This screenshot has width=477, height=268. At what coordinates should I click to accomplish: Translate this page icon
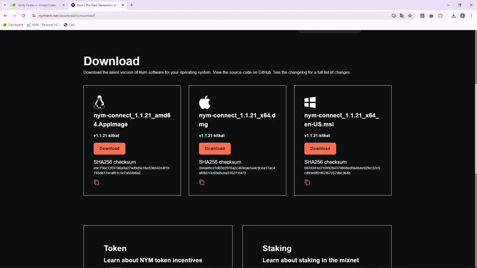tap(402, 16)
